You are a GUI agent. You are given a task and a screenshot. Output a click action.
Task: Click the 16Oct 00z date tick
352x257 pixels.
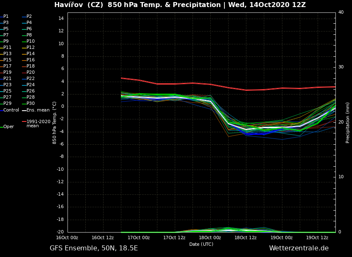[67, 238]
